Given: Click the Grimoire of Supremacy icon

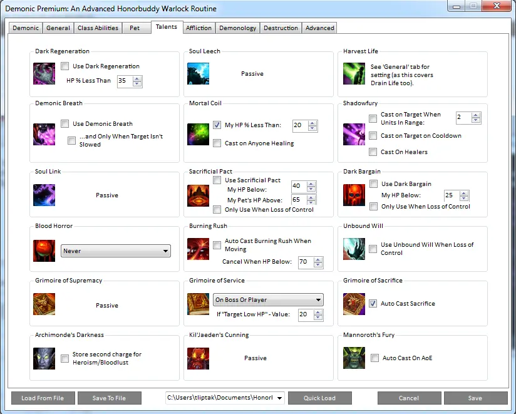Looking at the screenshot, I should coord(44,304).
